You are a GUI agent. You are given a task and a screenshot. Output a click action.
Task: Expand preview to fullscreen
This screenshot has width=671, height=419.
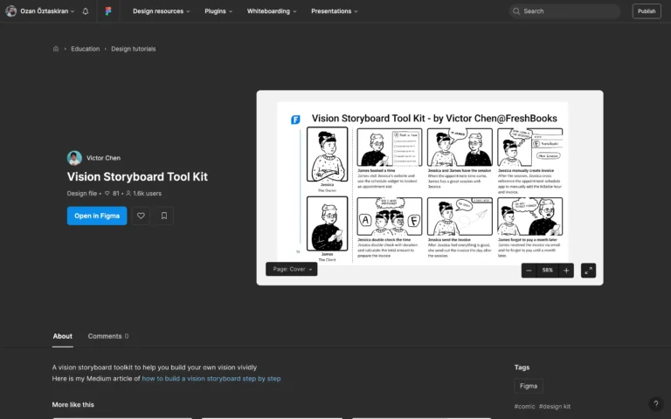click(588, 271)
